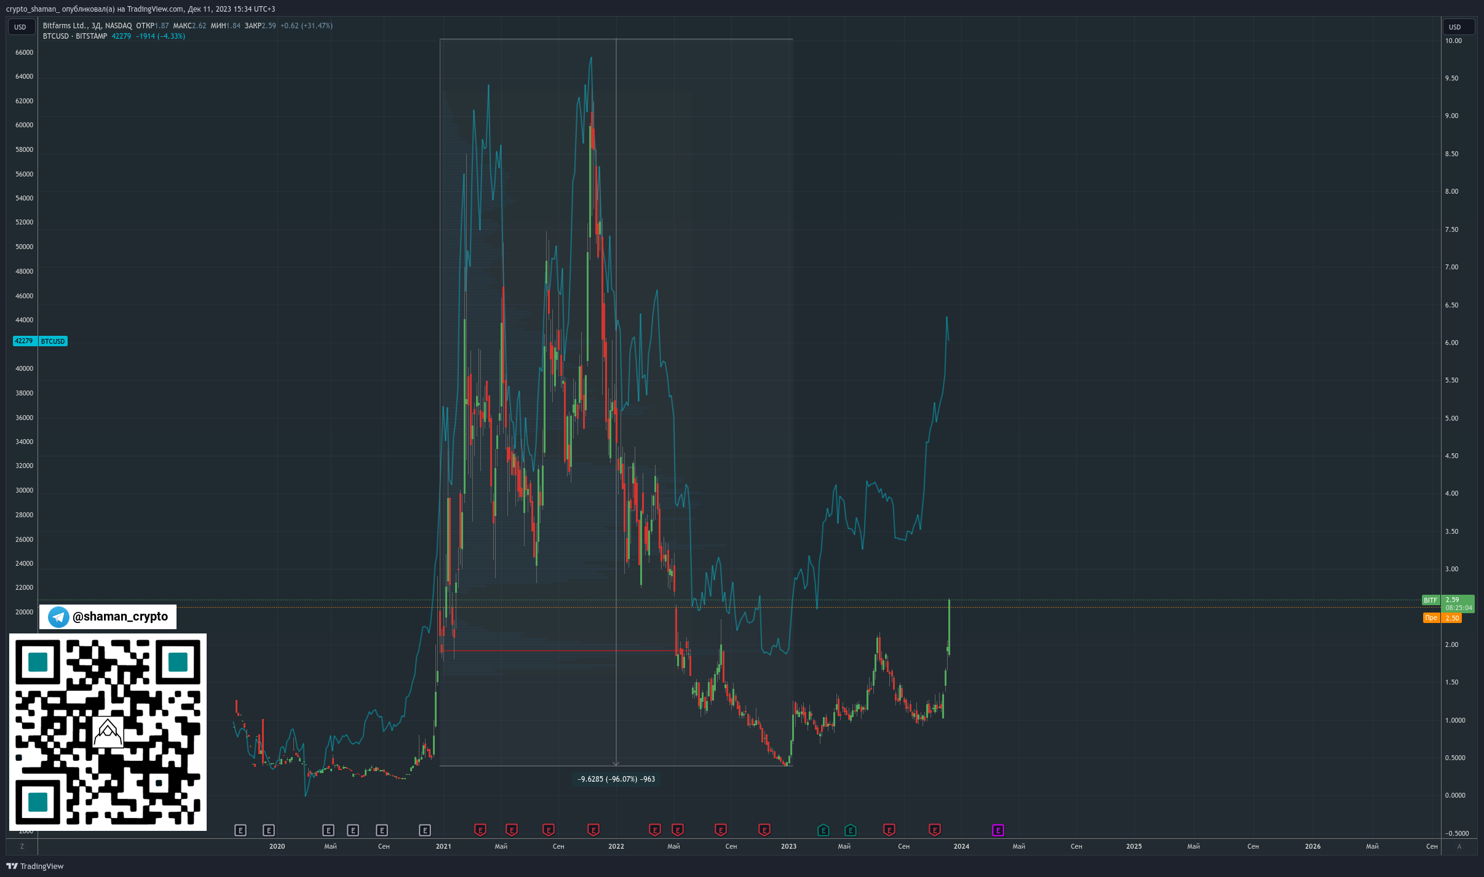Click the @shaman_crypto handle text
1484x877 pixels.
coord(120,616)
